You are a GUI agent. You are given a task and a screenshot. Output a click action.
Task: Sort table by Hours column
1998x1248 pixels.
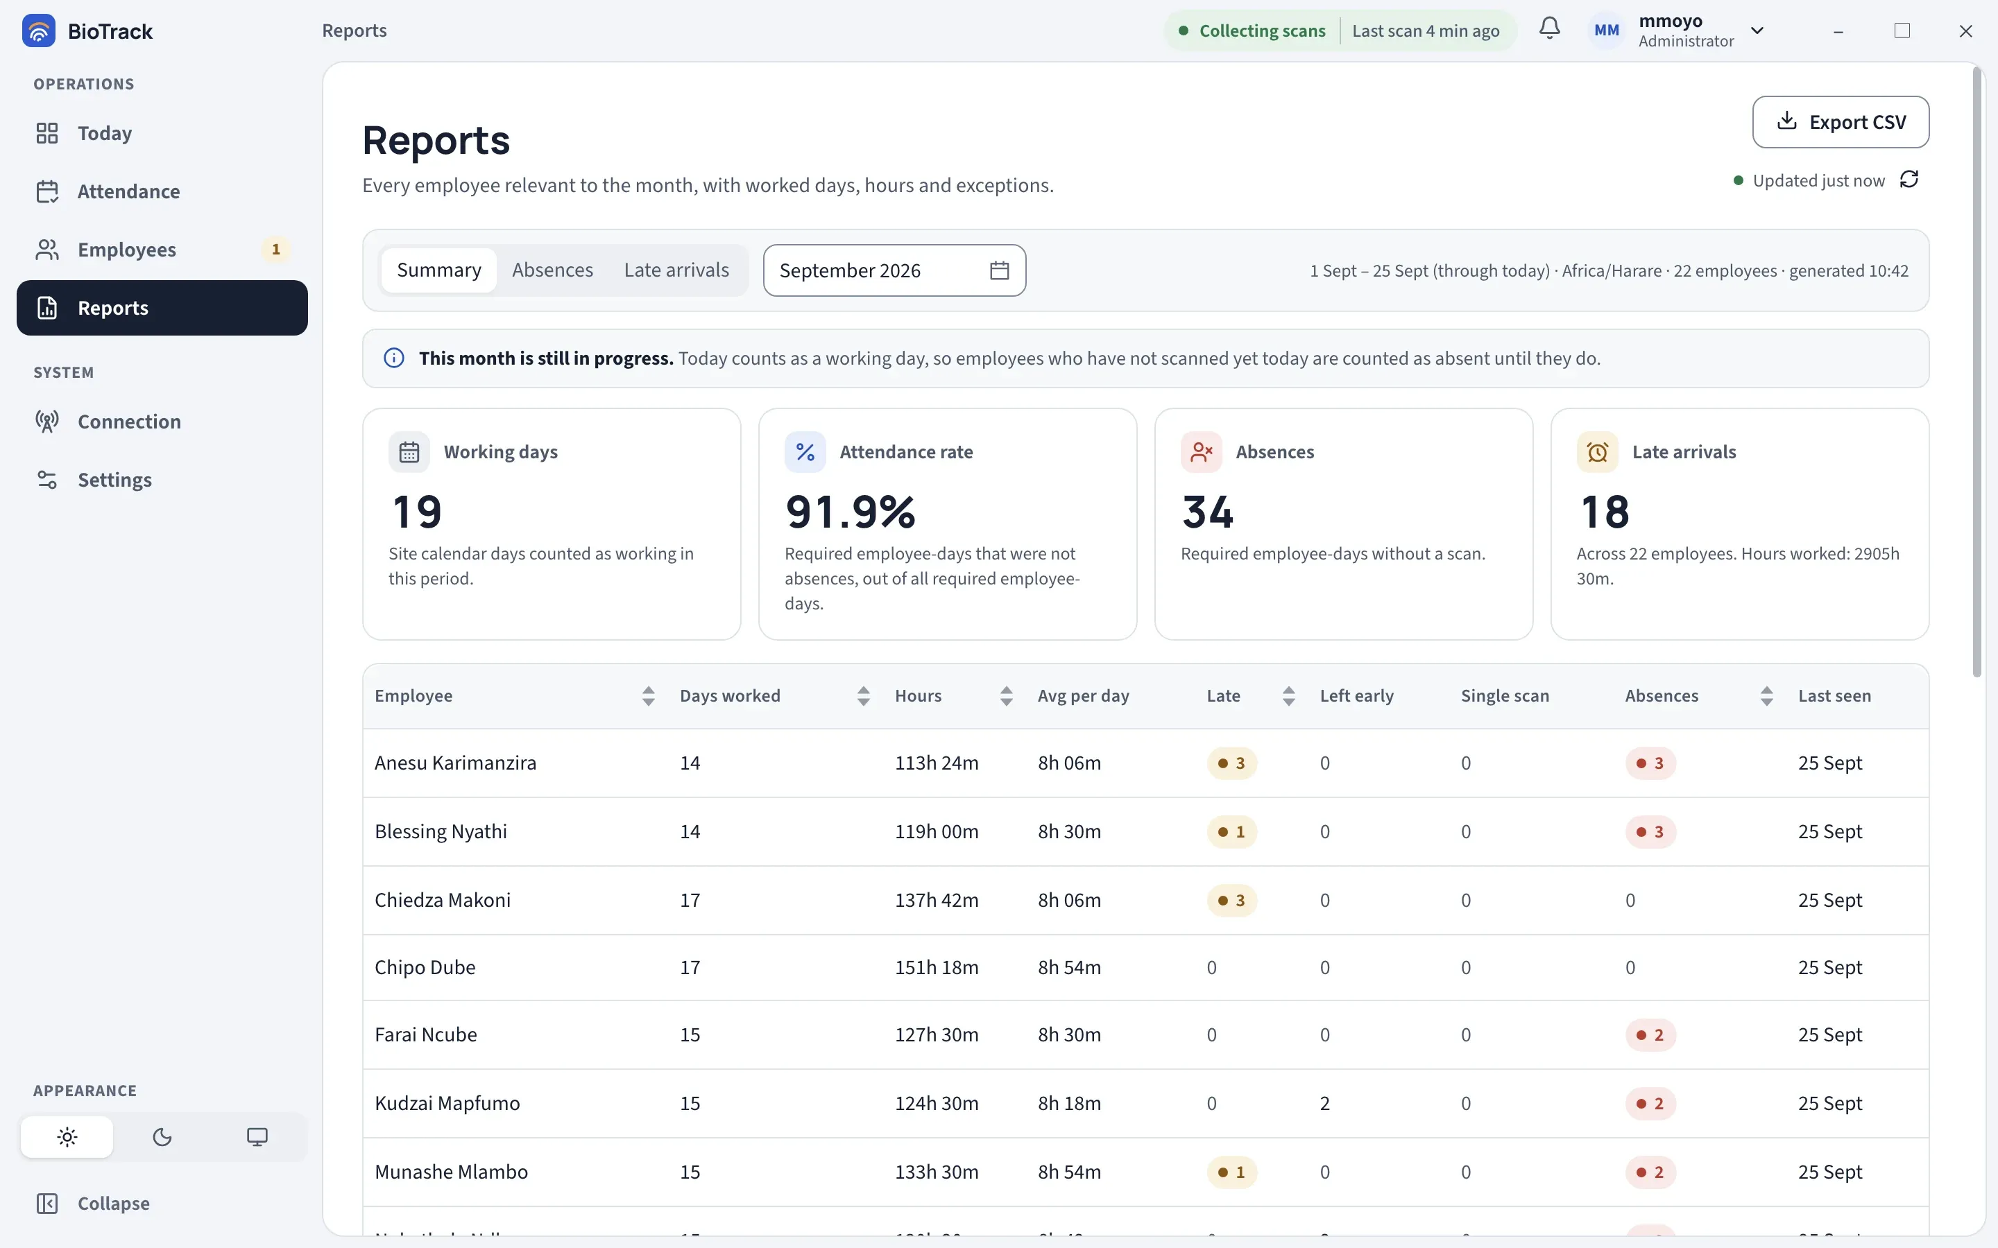(1006, 696)
